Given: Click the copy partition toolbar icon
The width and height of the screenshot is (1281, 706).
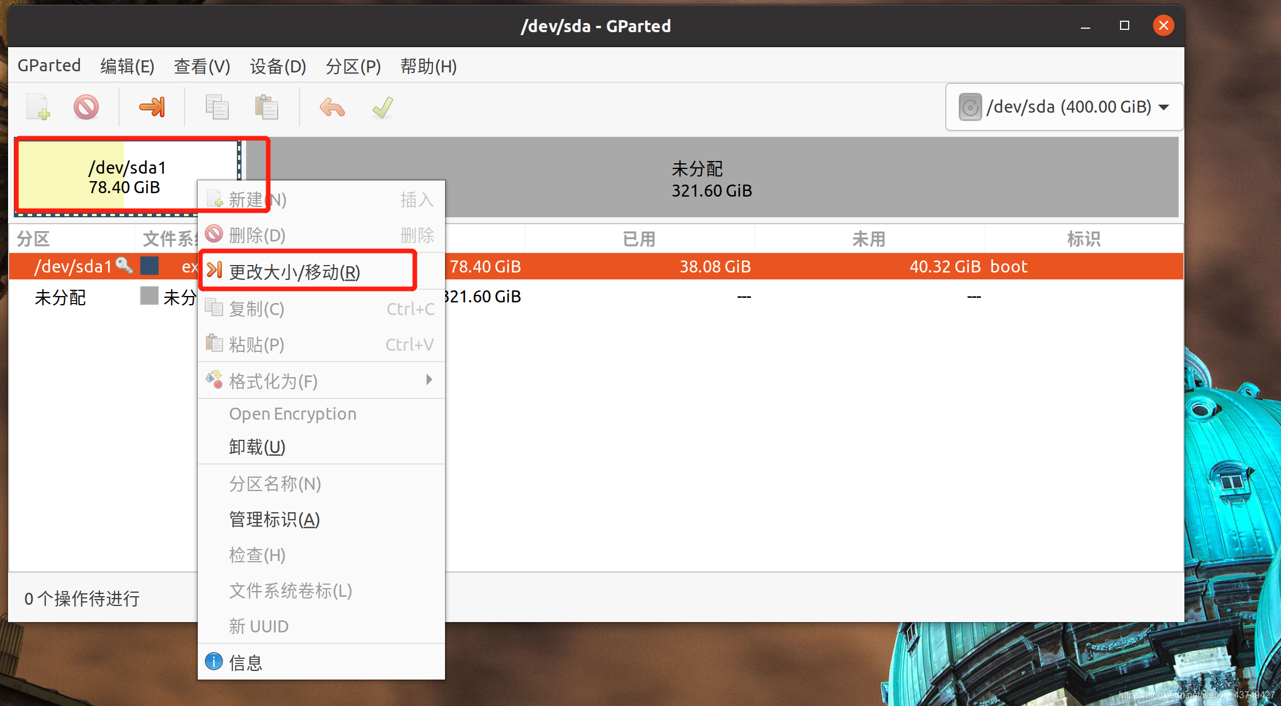Looking at the screenshot, I should 217,107.
